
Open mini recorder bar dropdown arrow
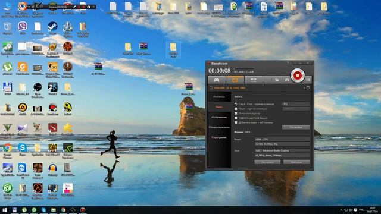pos(29,7)
